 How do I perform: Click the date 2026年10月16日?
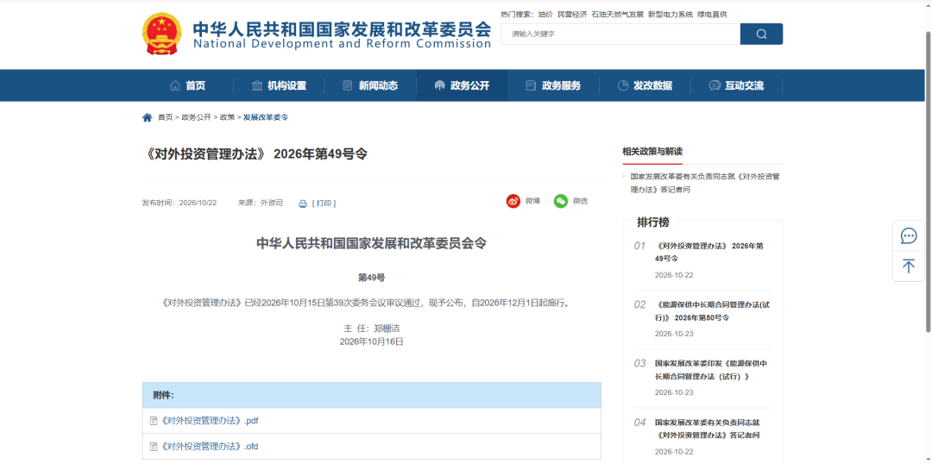point(371,342)
